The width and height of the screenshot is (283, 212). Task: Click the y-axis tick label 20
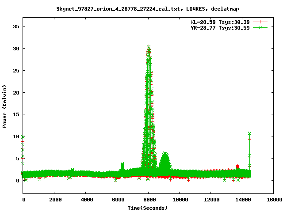tap(16, 92)
